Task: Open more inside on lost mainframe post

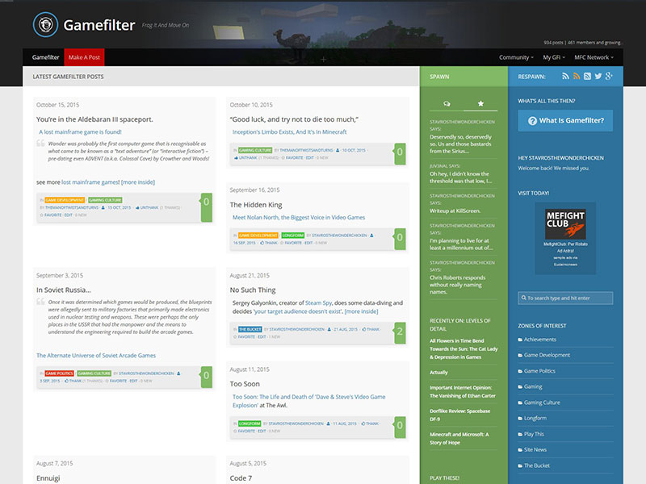Action: click(x=138, y=182)
